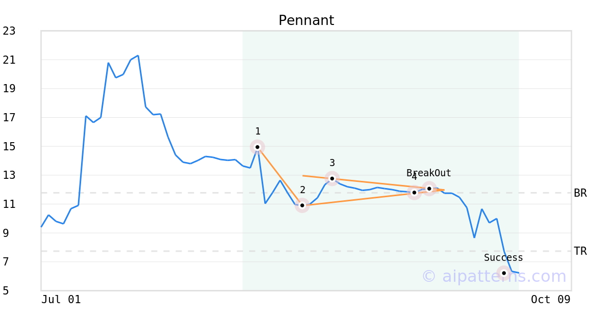Click the 15 y-axis value label
Image resolution: width=612 pixels, height=321 pixels.
[x=9, y=147]
